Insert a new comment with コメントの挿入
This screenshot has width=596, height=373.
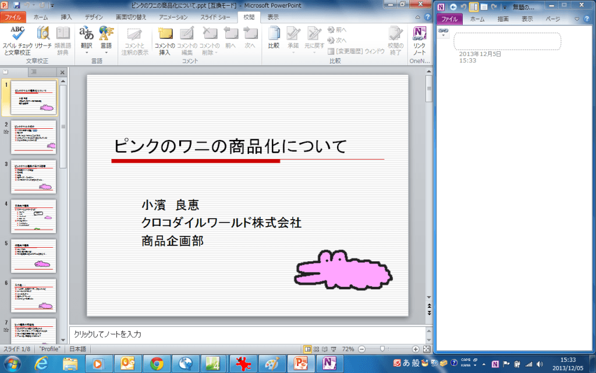point(165,41)
